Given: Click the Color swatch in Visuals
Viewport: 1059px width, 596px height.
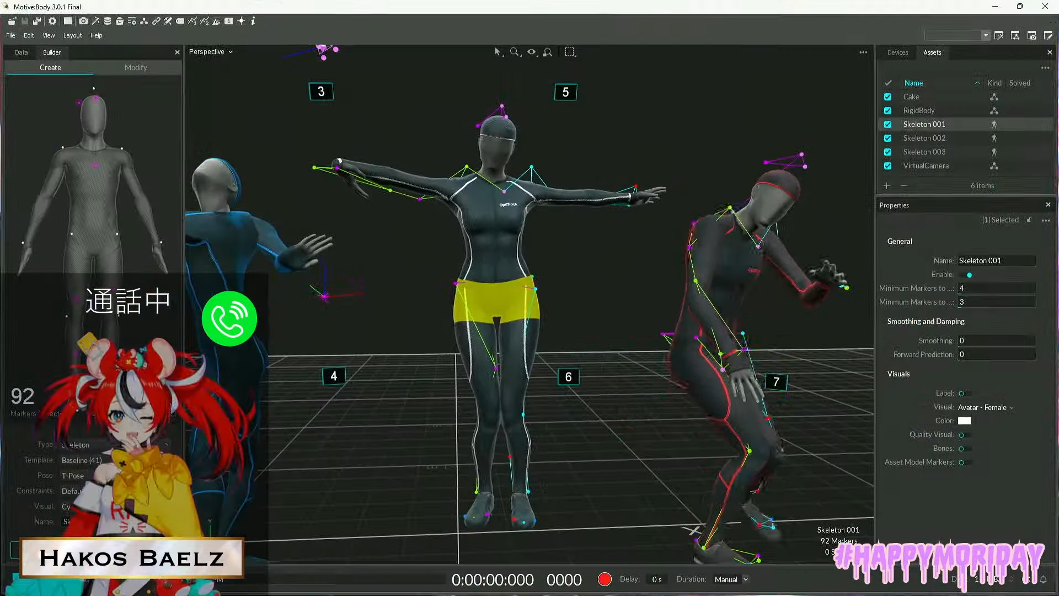Looking at the screenshot, I should tap(965, 421).
